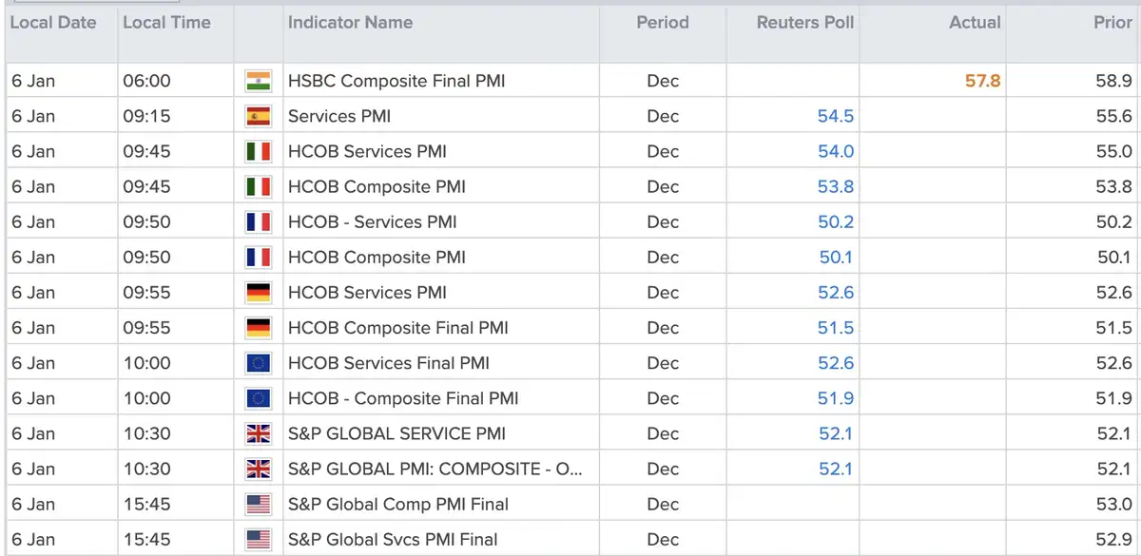The width and height of the screenshot is (1141, 556).
Task: Select the 09:55 HCOB Services PMI indicator name
Action: click(x=367, y=292)
